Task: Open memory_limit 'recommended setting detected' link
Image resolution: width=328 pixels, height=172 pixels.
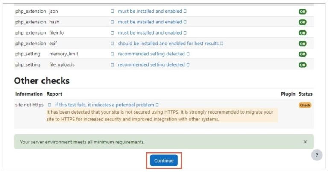Action: 151,54
